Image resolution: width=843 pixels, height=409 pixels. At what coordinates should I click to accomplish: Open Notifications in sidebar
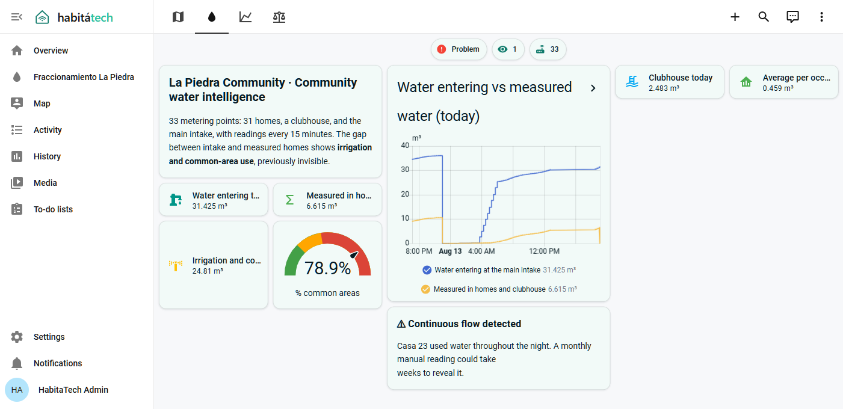pyautogui.click(x=77, y=363)
